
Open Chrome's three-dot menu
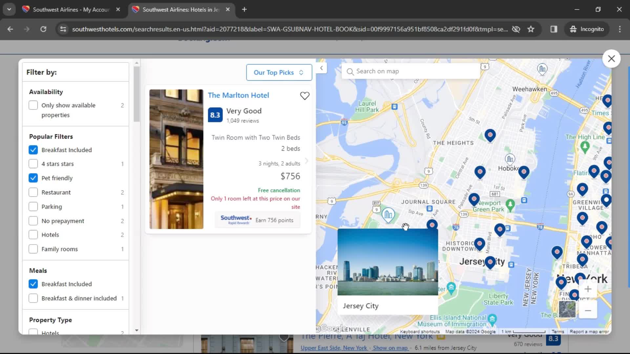(619, 29)
